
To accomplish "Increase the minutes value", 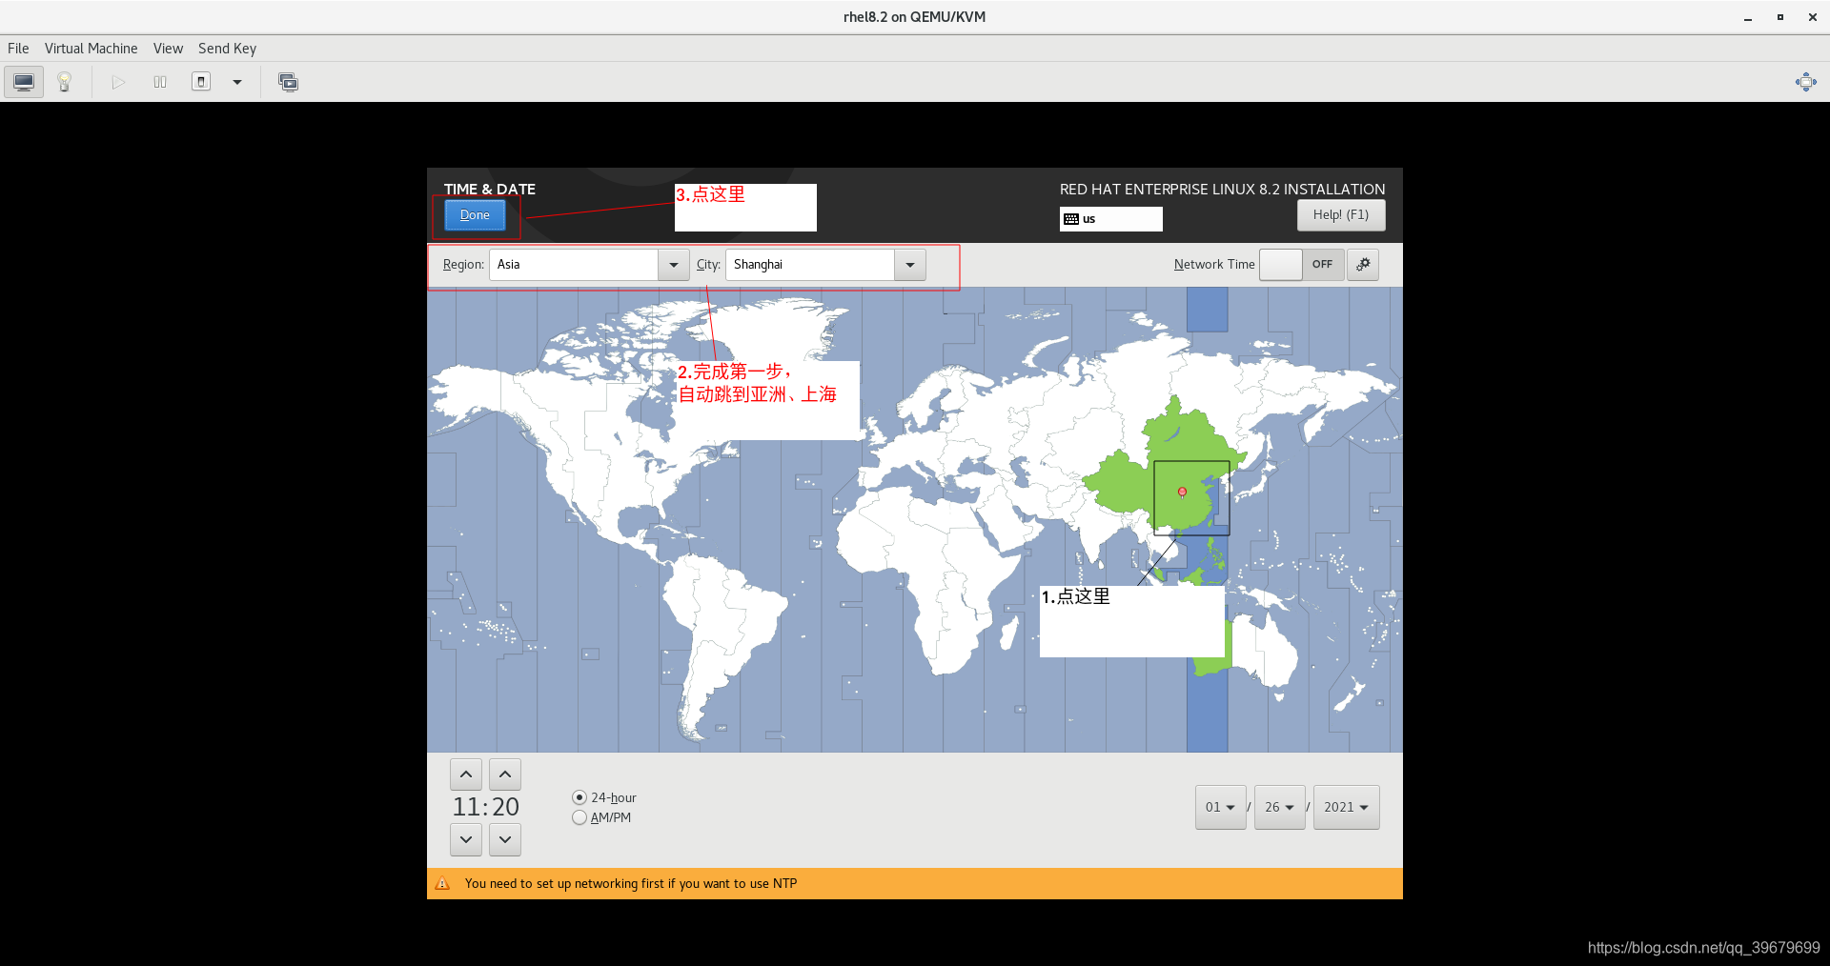I will point(505,775).
